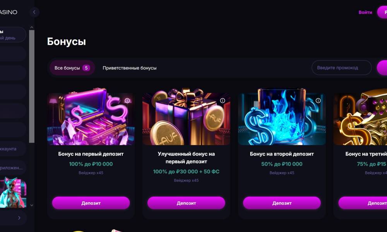
Task: Expand the bottom sidebar item's right chevron
Action: [x=19, y=218]
